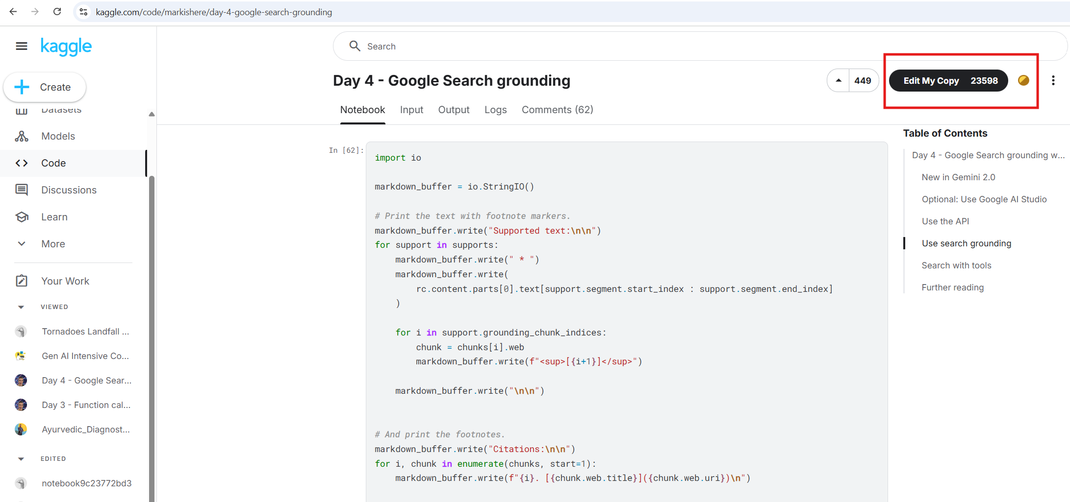This screenshot has height=502, width=1070.
Task: Click the Kaggle logo
Action: 66,47
